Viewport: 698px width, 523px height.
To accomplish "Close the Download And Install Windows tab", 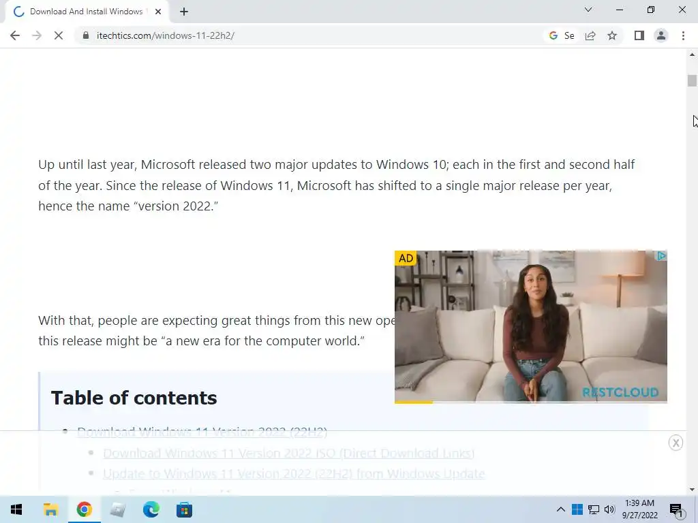I will tap(158, 12).
